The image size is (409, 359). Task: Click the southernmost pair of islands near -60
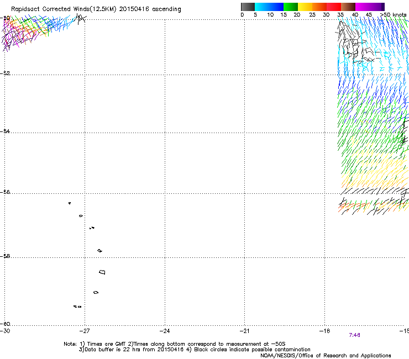coord(77,307)
